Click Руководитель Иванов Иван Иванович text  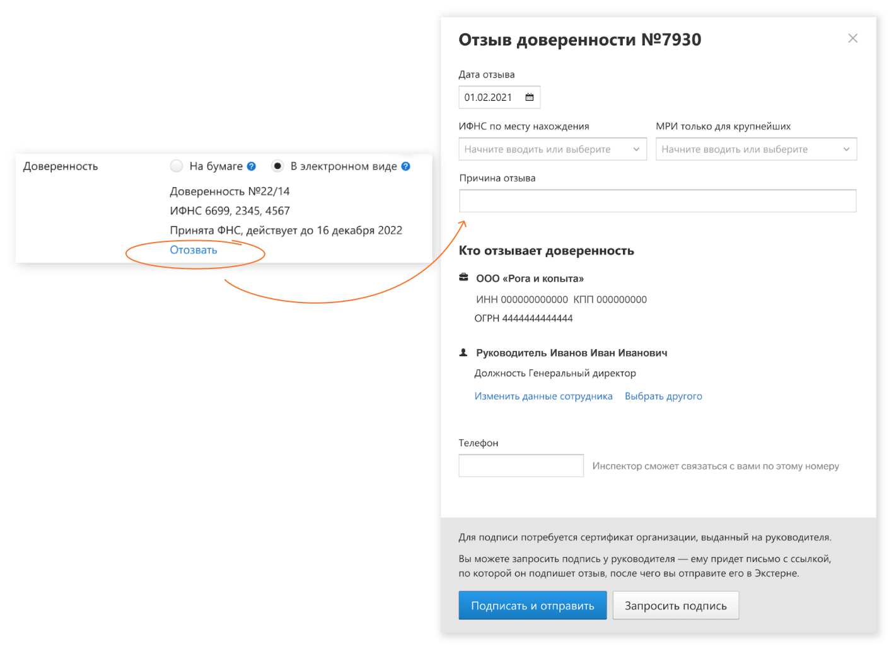click(x=572, y=353)
